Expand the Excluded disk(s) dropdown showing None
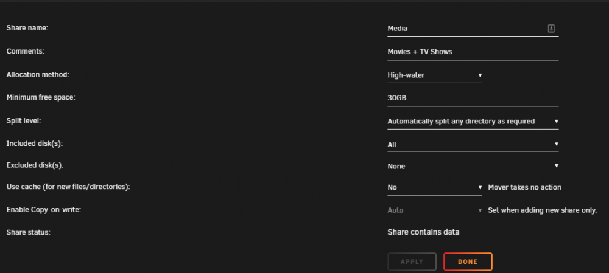This screenshot has width=609, height=273. [473, 166]
